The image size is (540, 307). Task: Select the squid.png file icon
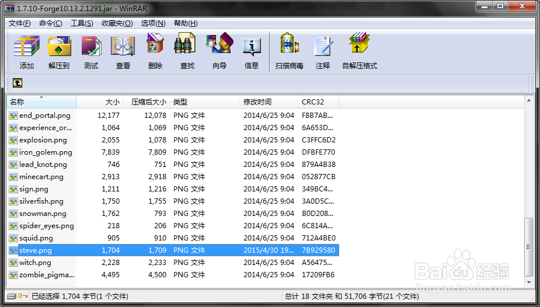pos(13,238)
